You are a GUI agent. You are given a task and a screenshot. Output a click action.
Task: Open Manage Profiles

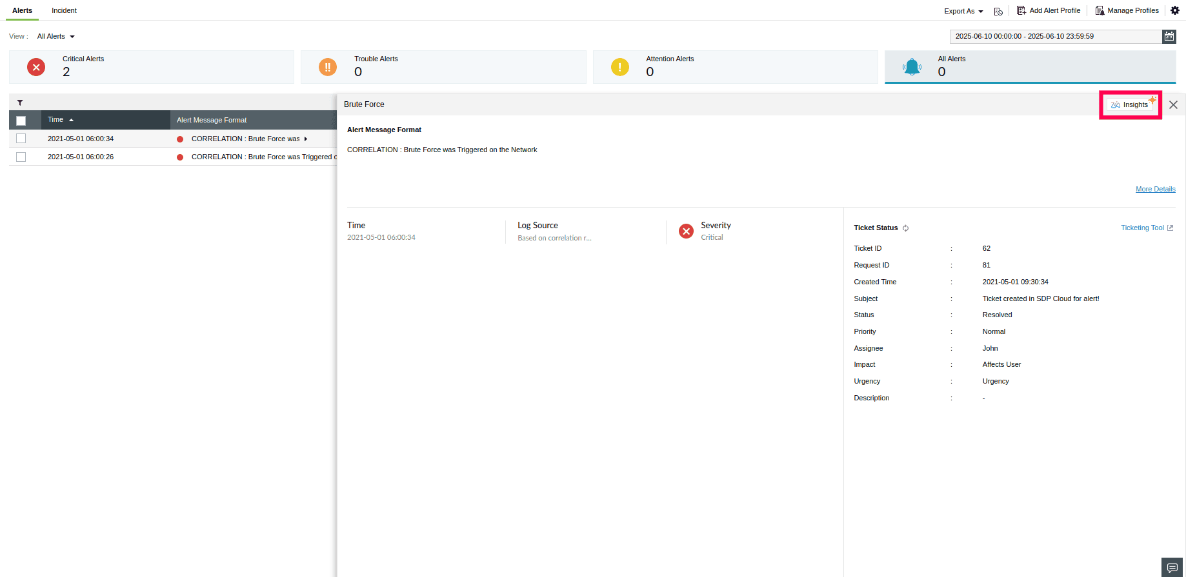1127,10
